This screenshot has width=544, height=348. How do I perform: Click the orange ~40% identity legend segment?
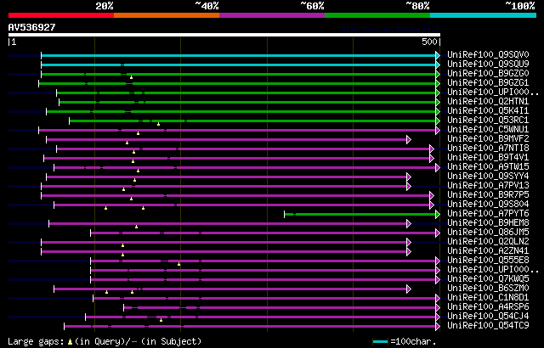click(x=167, y=15)
